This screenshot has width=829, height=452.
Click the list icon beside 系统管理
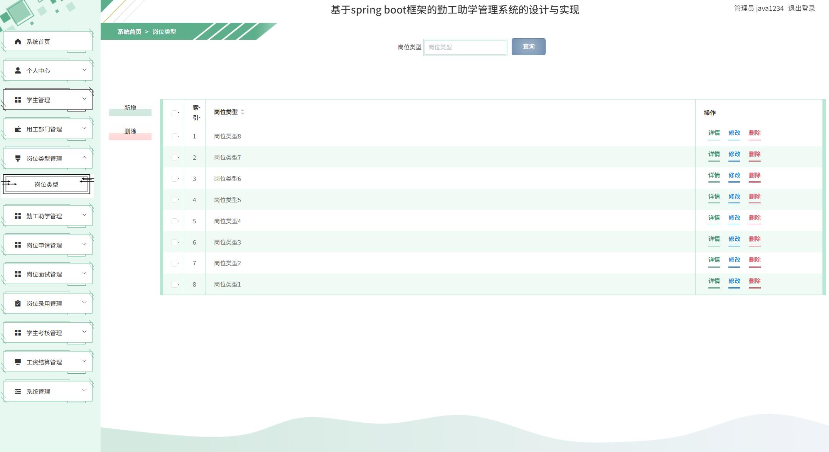coord(18,391)
